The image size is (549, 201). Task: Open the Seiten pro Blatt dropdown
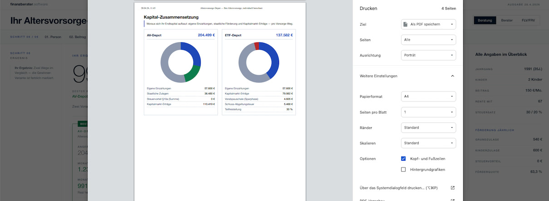tap(428, 112)
